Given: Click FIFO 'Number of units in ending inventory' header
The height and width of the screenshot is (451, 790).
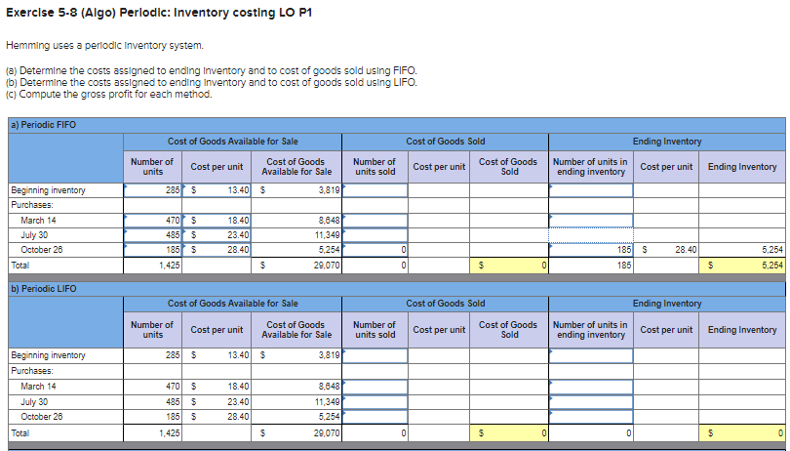Looking at the screenshot, I should click(590, 167).
